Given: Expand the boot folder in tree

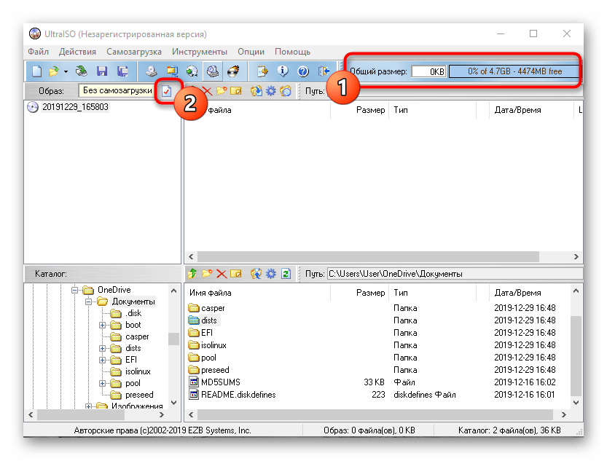Looking at the screenshot, I should (x=103, y=325).
